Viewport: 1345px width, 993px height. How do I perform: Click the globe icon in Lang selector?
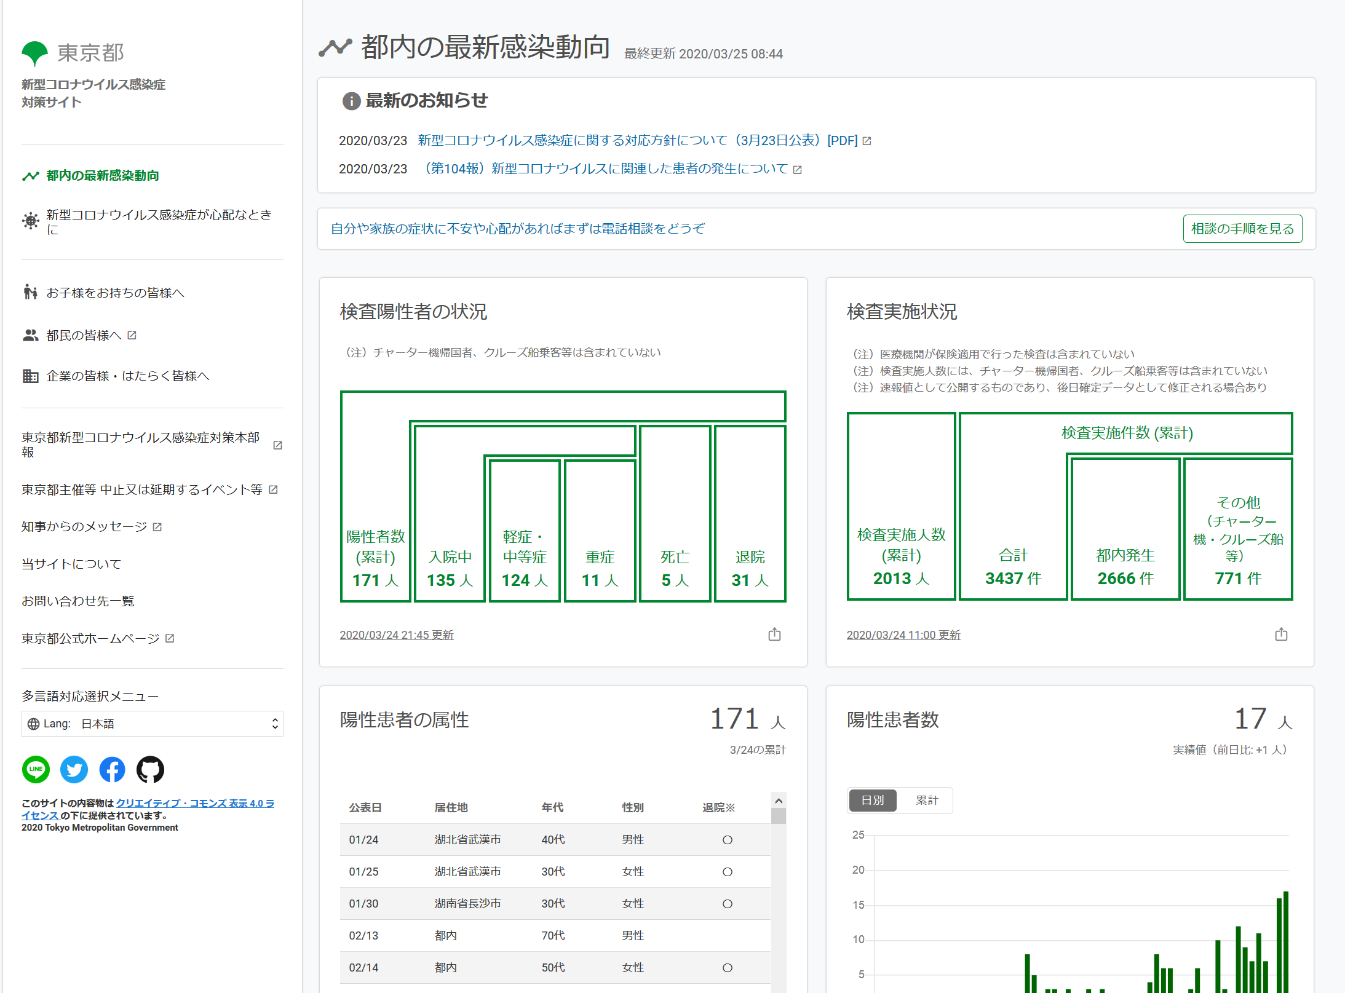pos(34,724)
